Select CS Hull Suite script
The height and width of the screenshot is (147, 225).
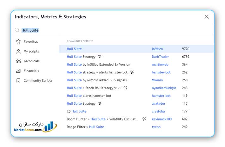[x=76, y=111]
